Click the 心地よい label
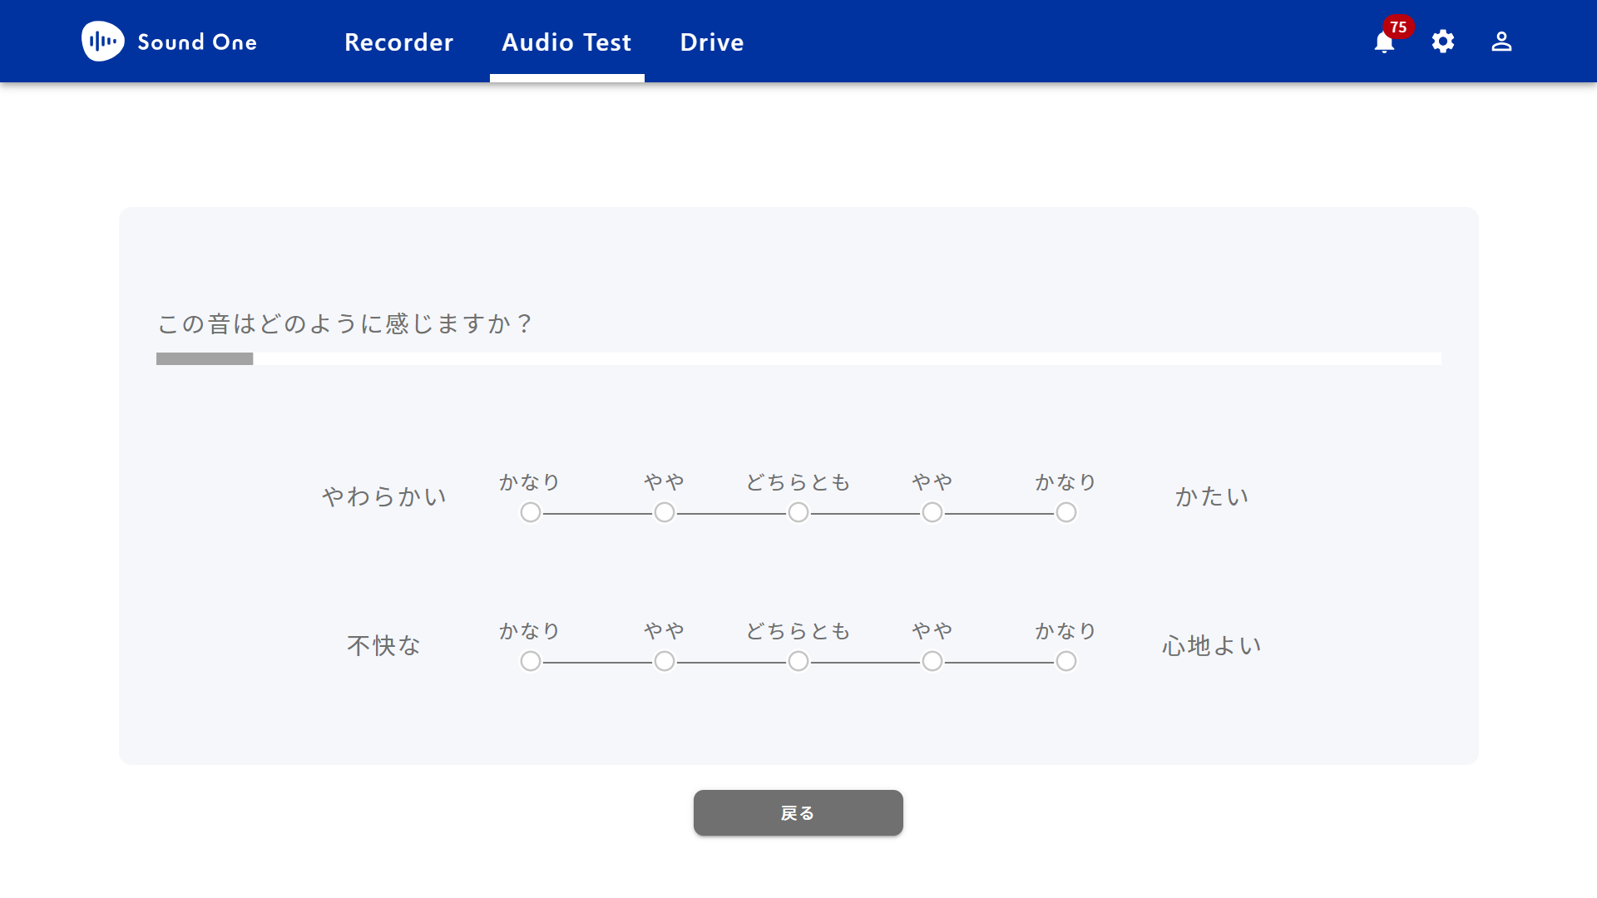1597x898 pixels. [1212, 646]
